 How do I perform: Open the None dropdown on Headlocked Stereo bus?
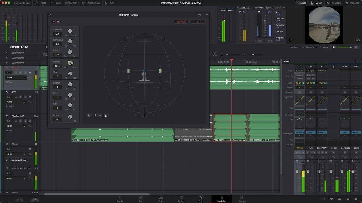pos(16,178)
